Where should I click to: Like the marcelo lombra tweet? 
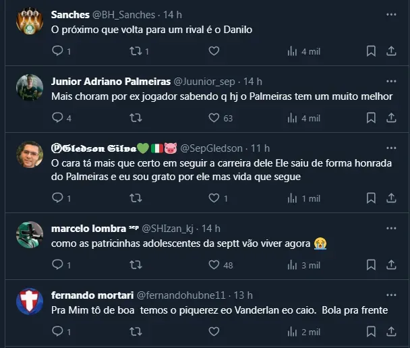(x=214, y=265)
